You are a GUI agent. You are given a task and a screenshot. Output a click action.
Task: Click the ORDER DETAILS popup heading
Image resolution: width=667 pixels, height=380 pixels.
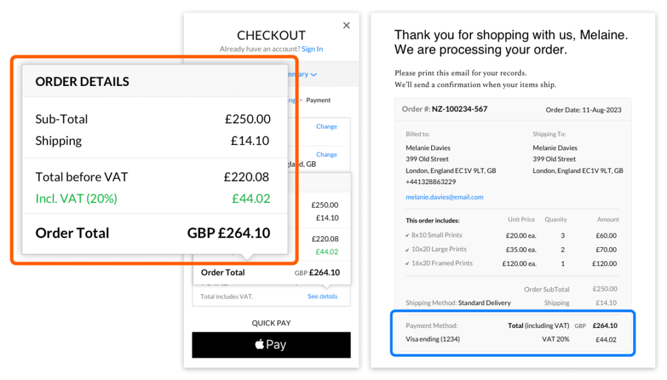82,82
